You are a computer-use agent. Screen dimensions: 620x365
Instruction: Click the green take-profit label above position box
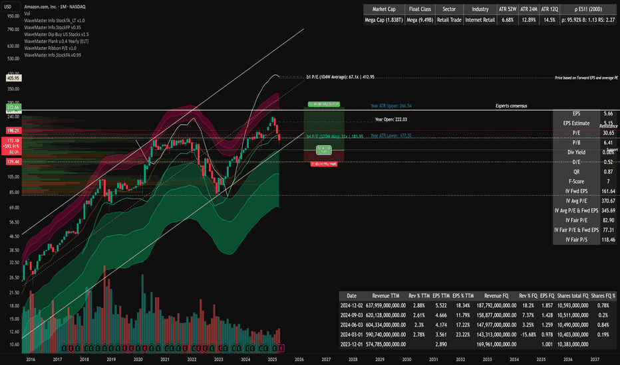(x=324, y=104)
